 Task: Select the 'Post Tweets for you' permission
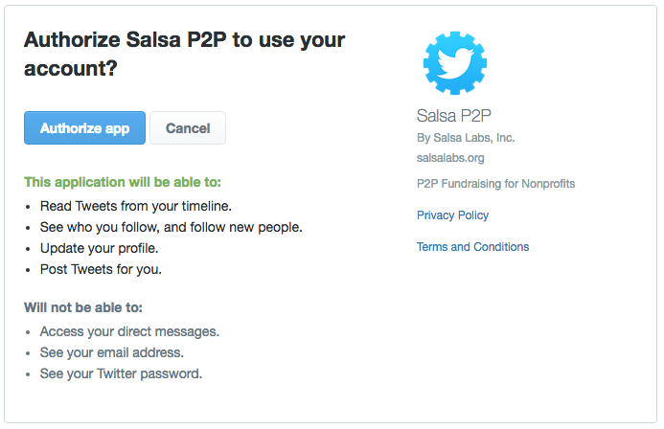tap(101, 269)
